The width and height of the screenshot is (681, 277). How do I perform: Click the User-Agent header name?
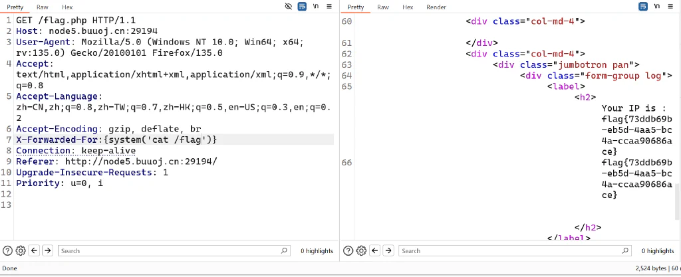click(43, 42)
